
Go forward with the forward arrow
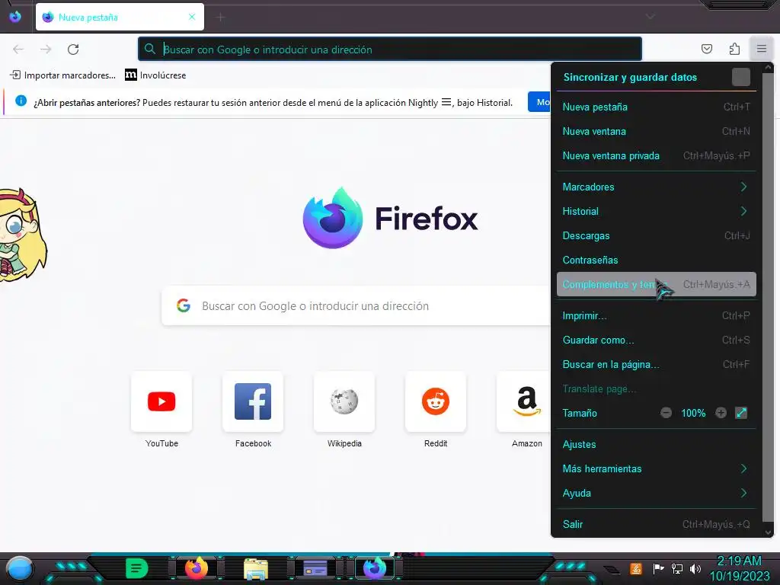46,50
